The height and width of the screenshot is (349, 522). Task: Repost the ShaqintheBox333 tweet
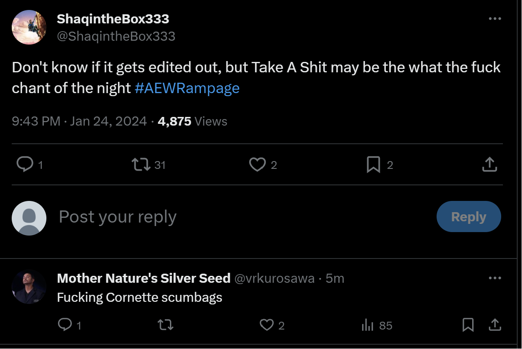coord(141,165)
